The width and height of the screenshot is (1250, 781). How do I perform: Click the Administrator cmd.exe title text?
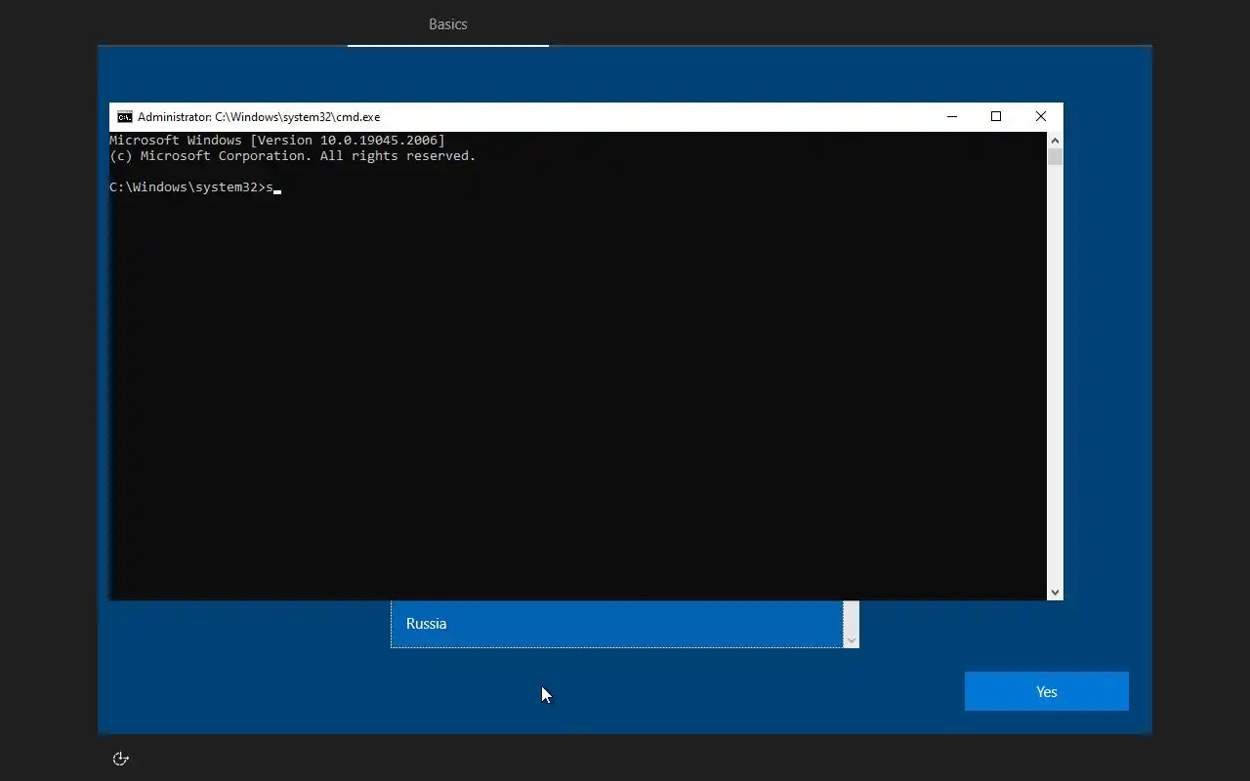(x=259, y=117)
